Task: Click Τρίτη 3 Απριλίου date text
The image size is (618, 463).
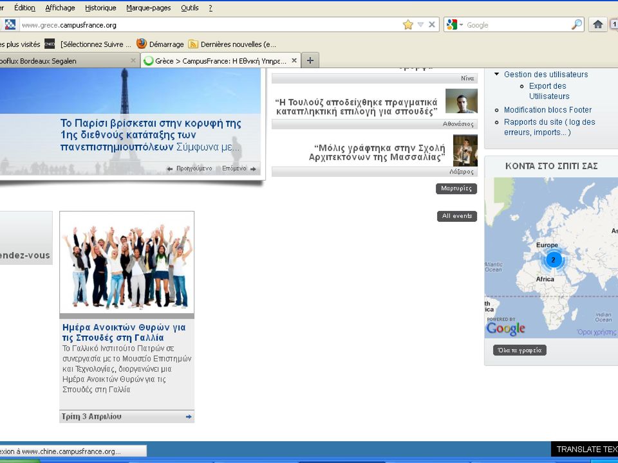Action: click(91, 417)
